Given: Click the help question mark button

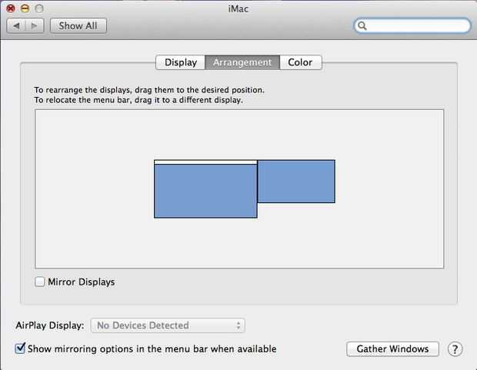Looking at the screenshot, I should pyautogui.click(x=455, y=349).
